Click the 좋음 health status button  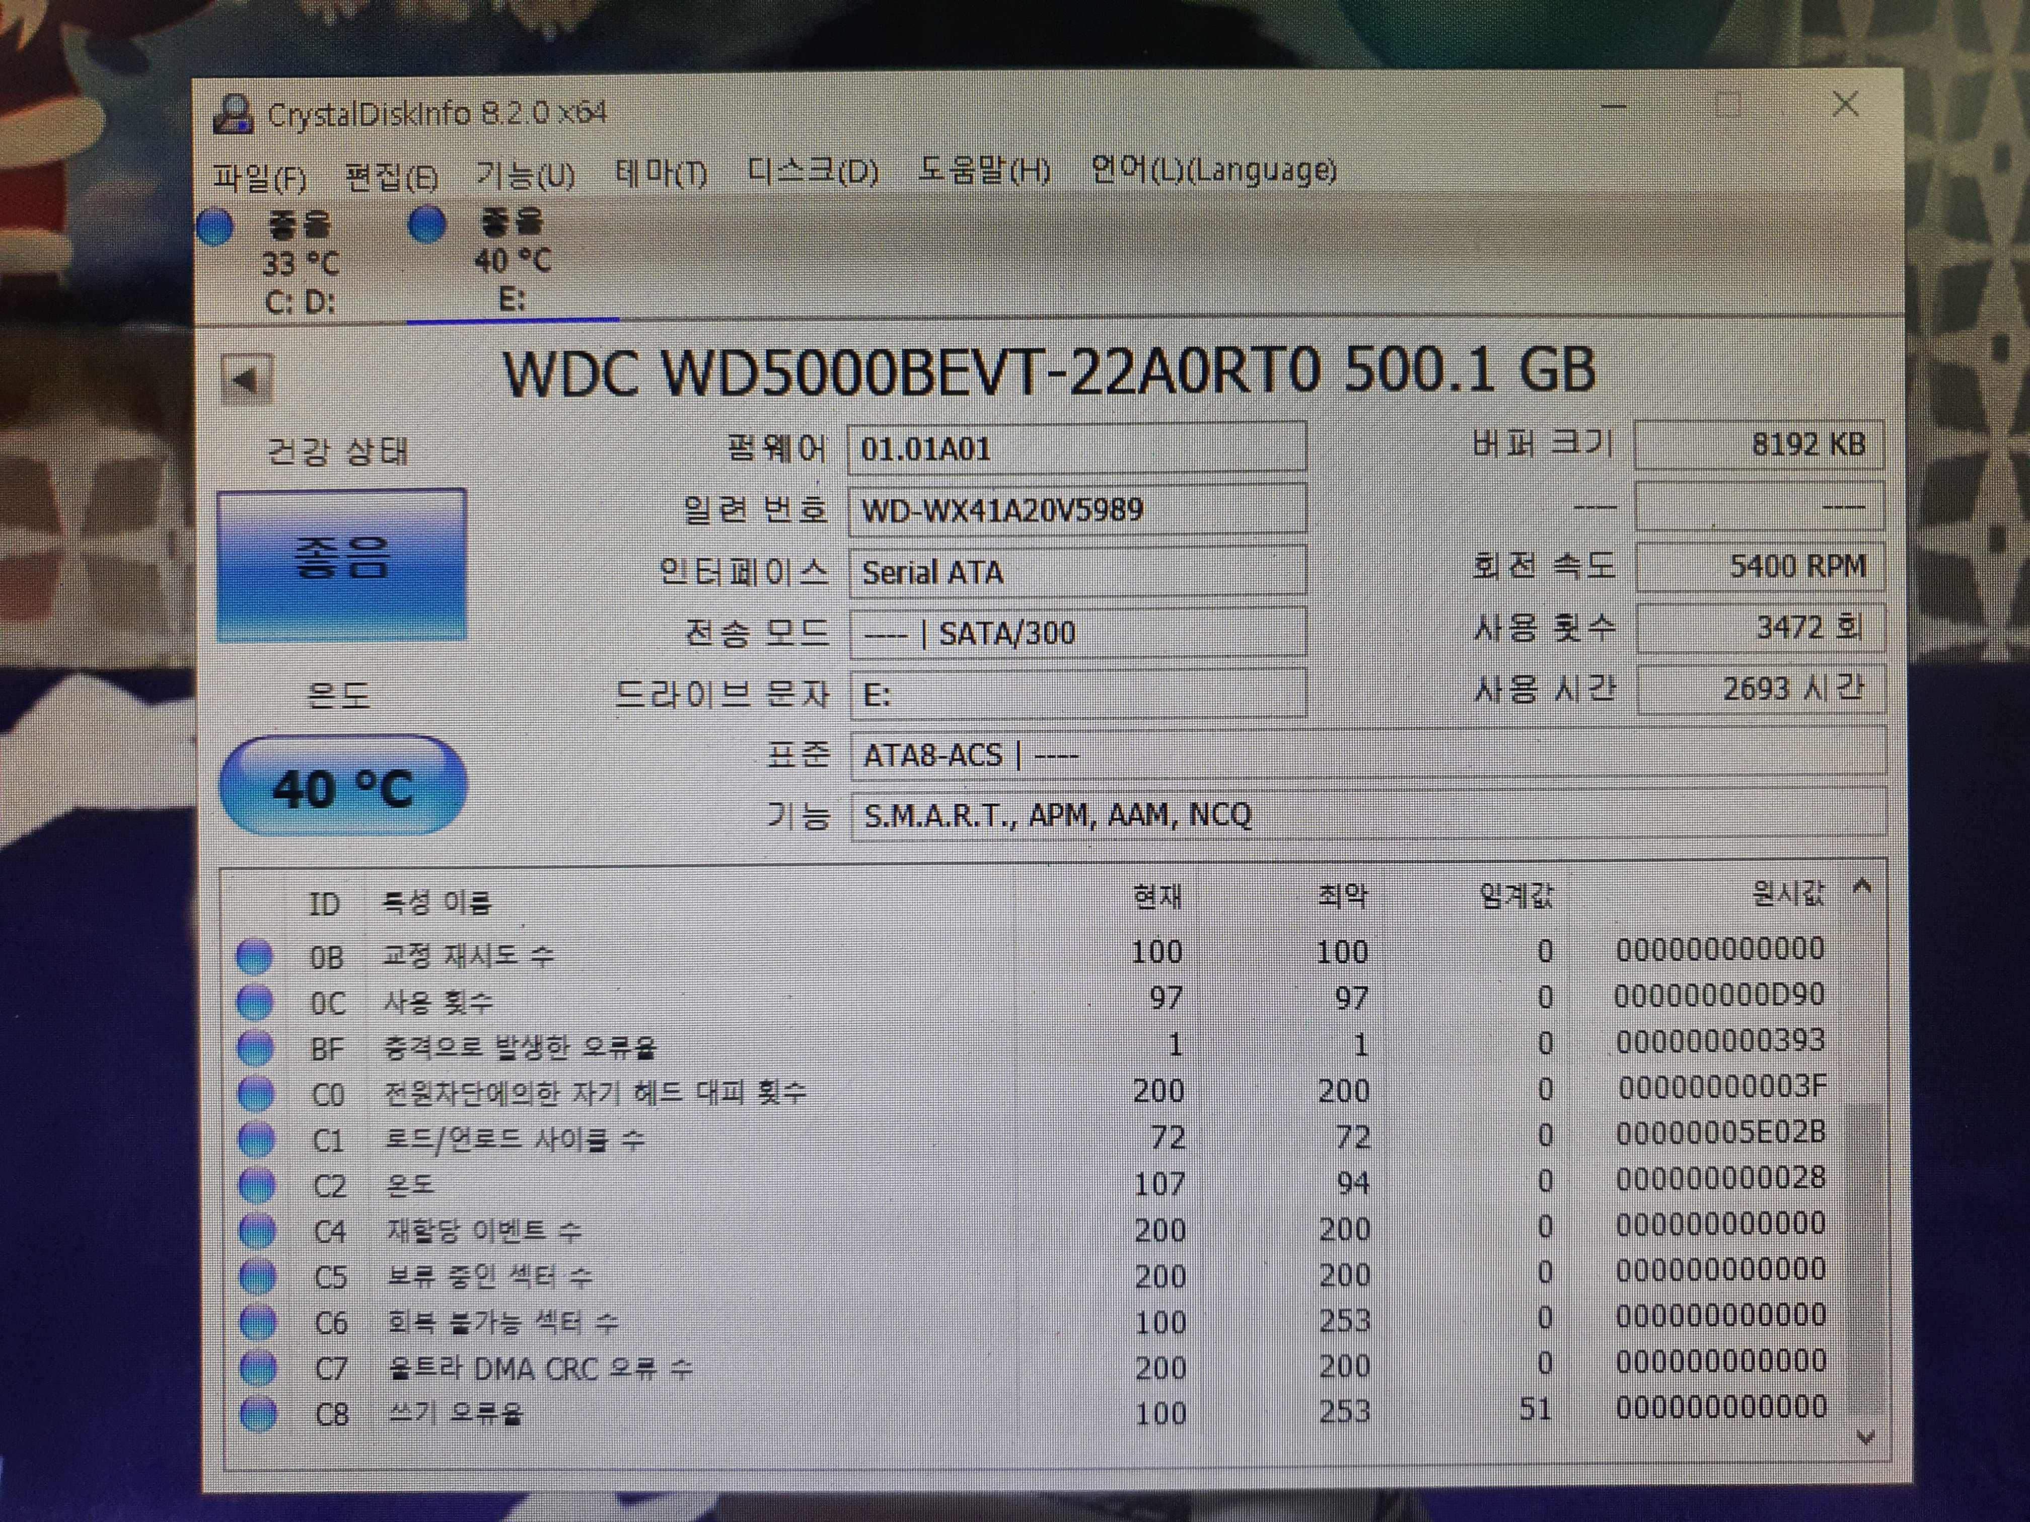point(342,564)
